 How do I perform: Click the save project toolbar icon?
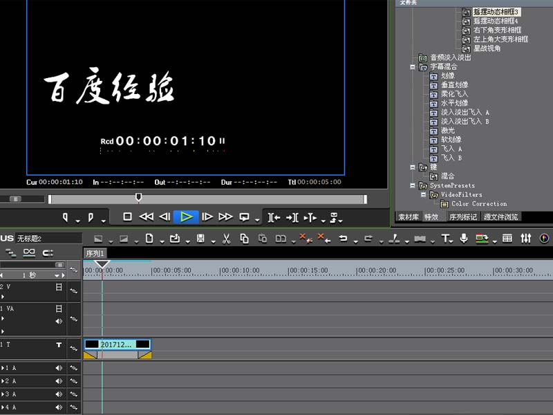pyautogui.click(x=199, y=240)
